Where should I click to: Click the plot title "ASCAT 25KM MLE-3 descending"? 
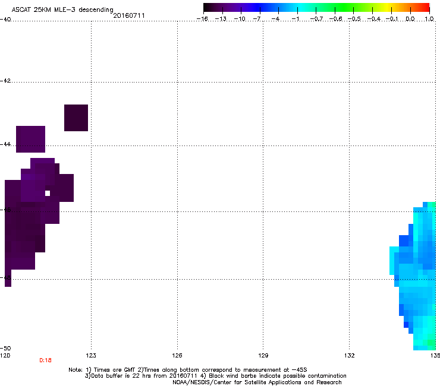pyautogui.click(x=62, y=10)
